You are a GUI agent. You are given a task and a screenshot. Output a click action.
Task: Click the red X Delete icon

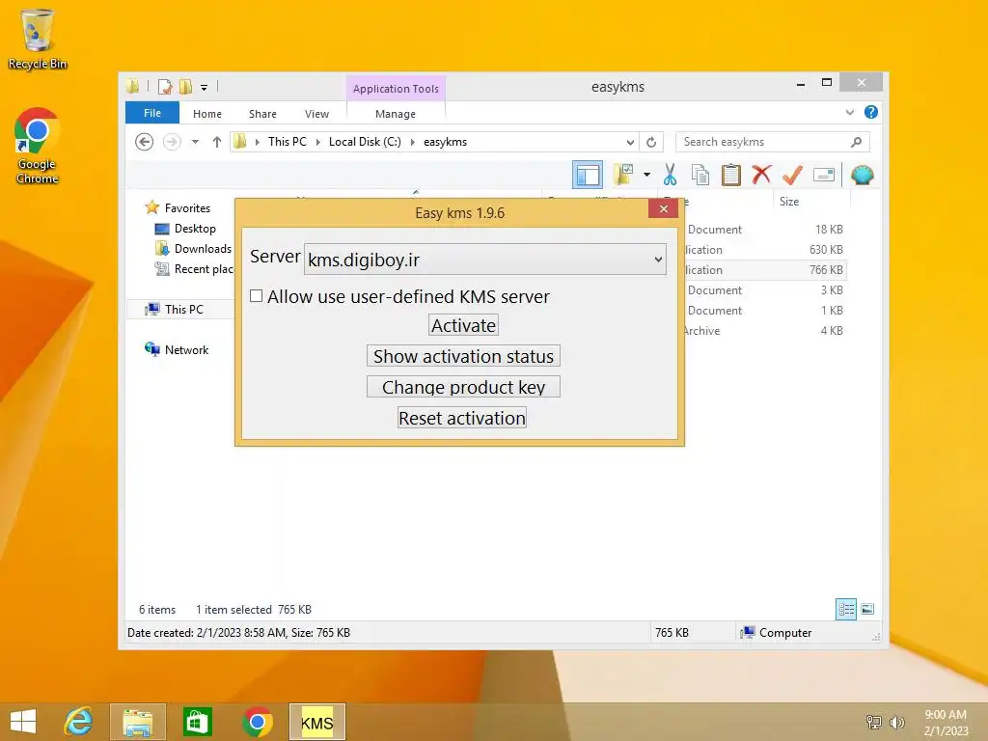pos(761,174)
